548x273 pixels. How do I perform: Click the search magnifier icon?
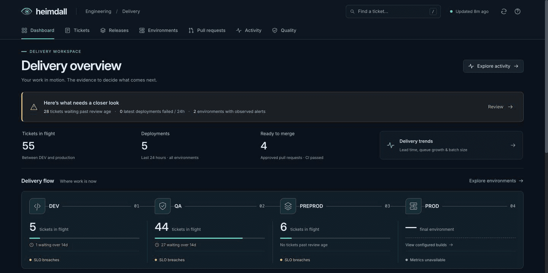click(x=352, y=11)
